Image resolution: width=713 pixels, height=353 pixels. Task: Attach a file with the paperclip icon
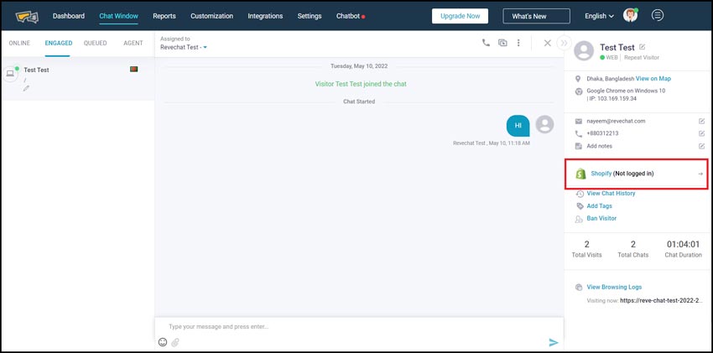[175, 342]
